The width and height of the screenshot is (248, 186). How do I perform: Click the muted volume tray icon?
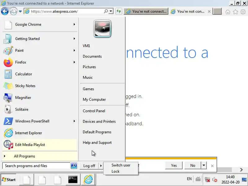215,179
